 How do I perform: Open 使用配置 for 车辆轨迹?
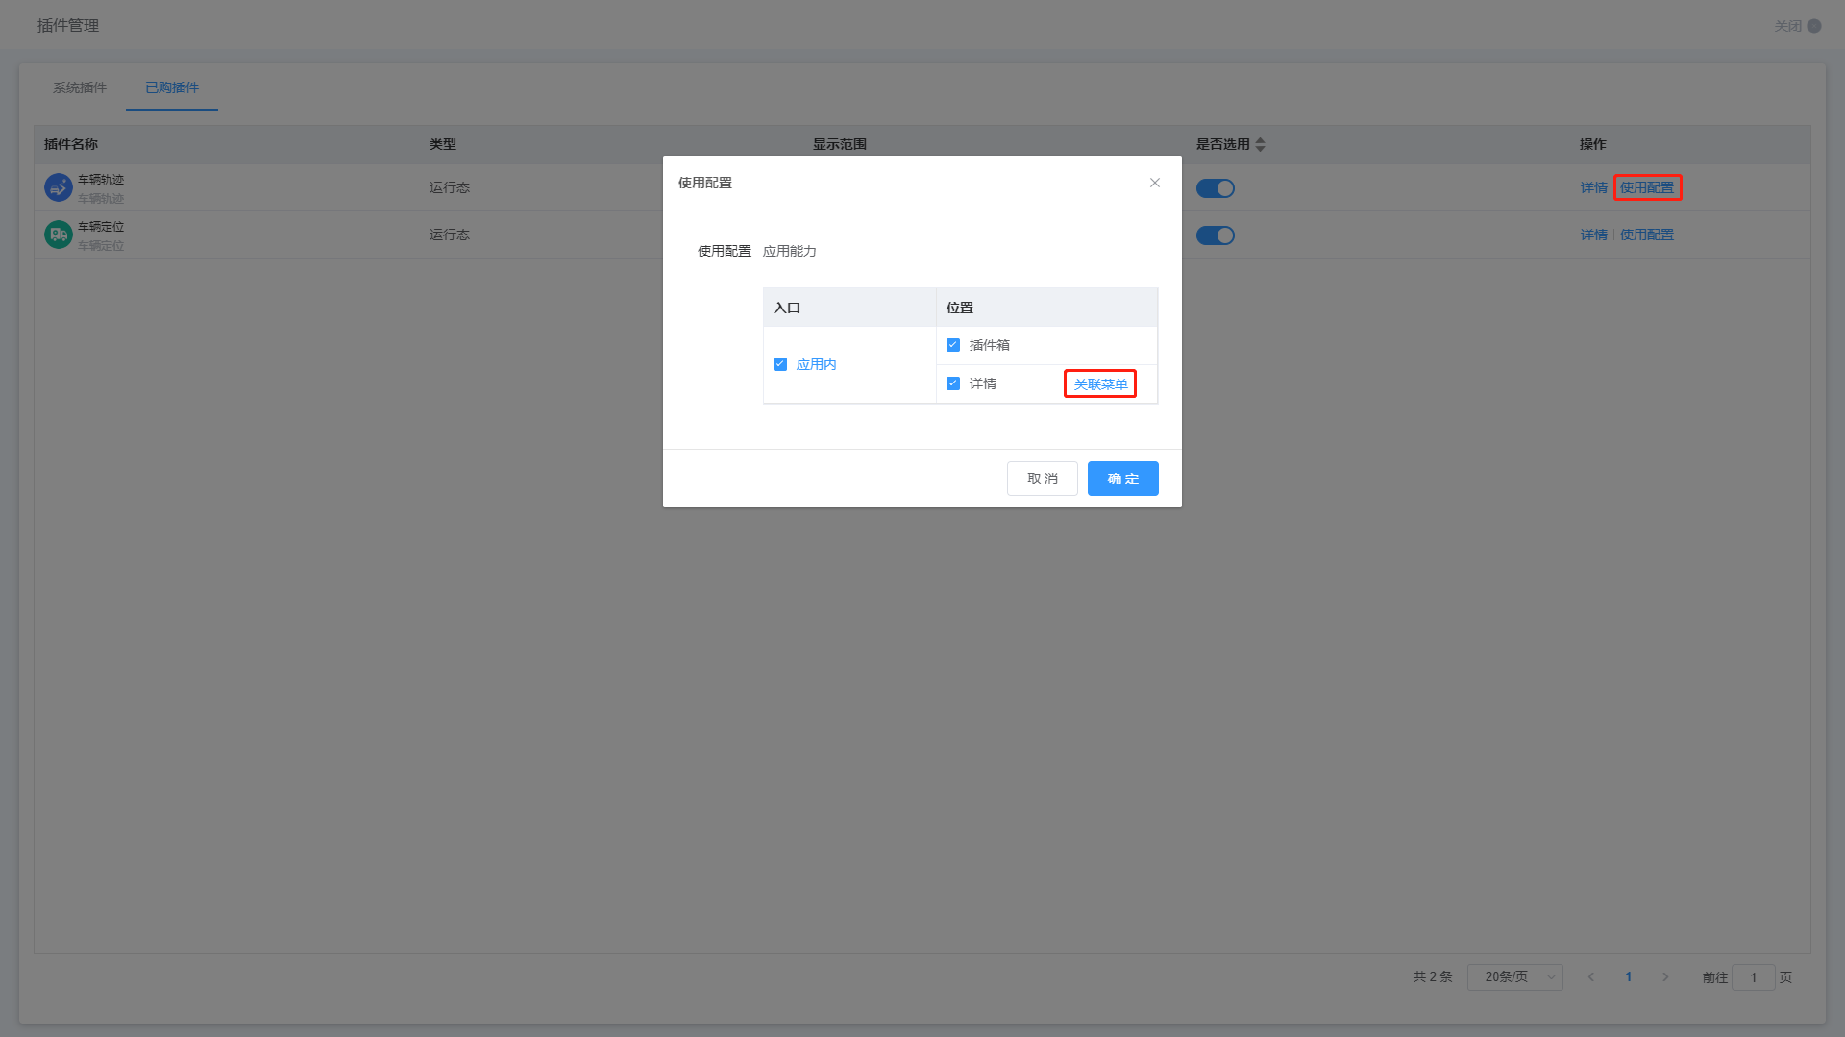(1647, 187)
